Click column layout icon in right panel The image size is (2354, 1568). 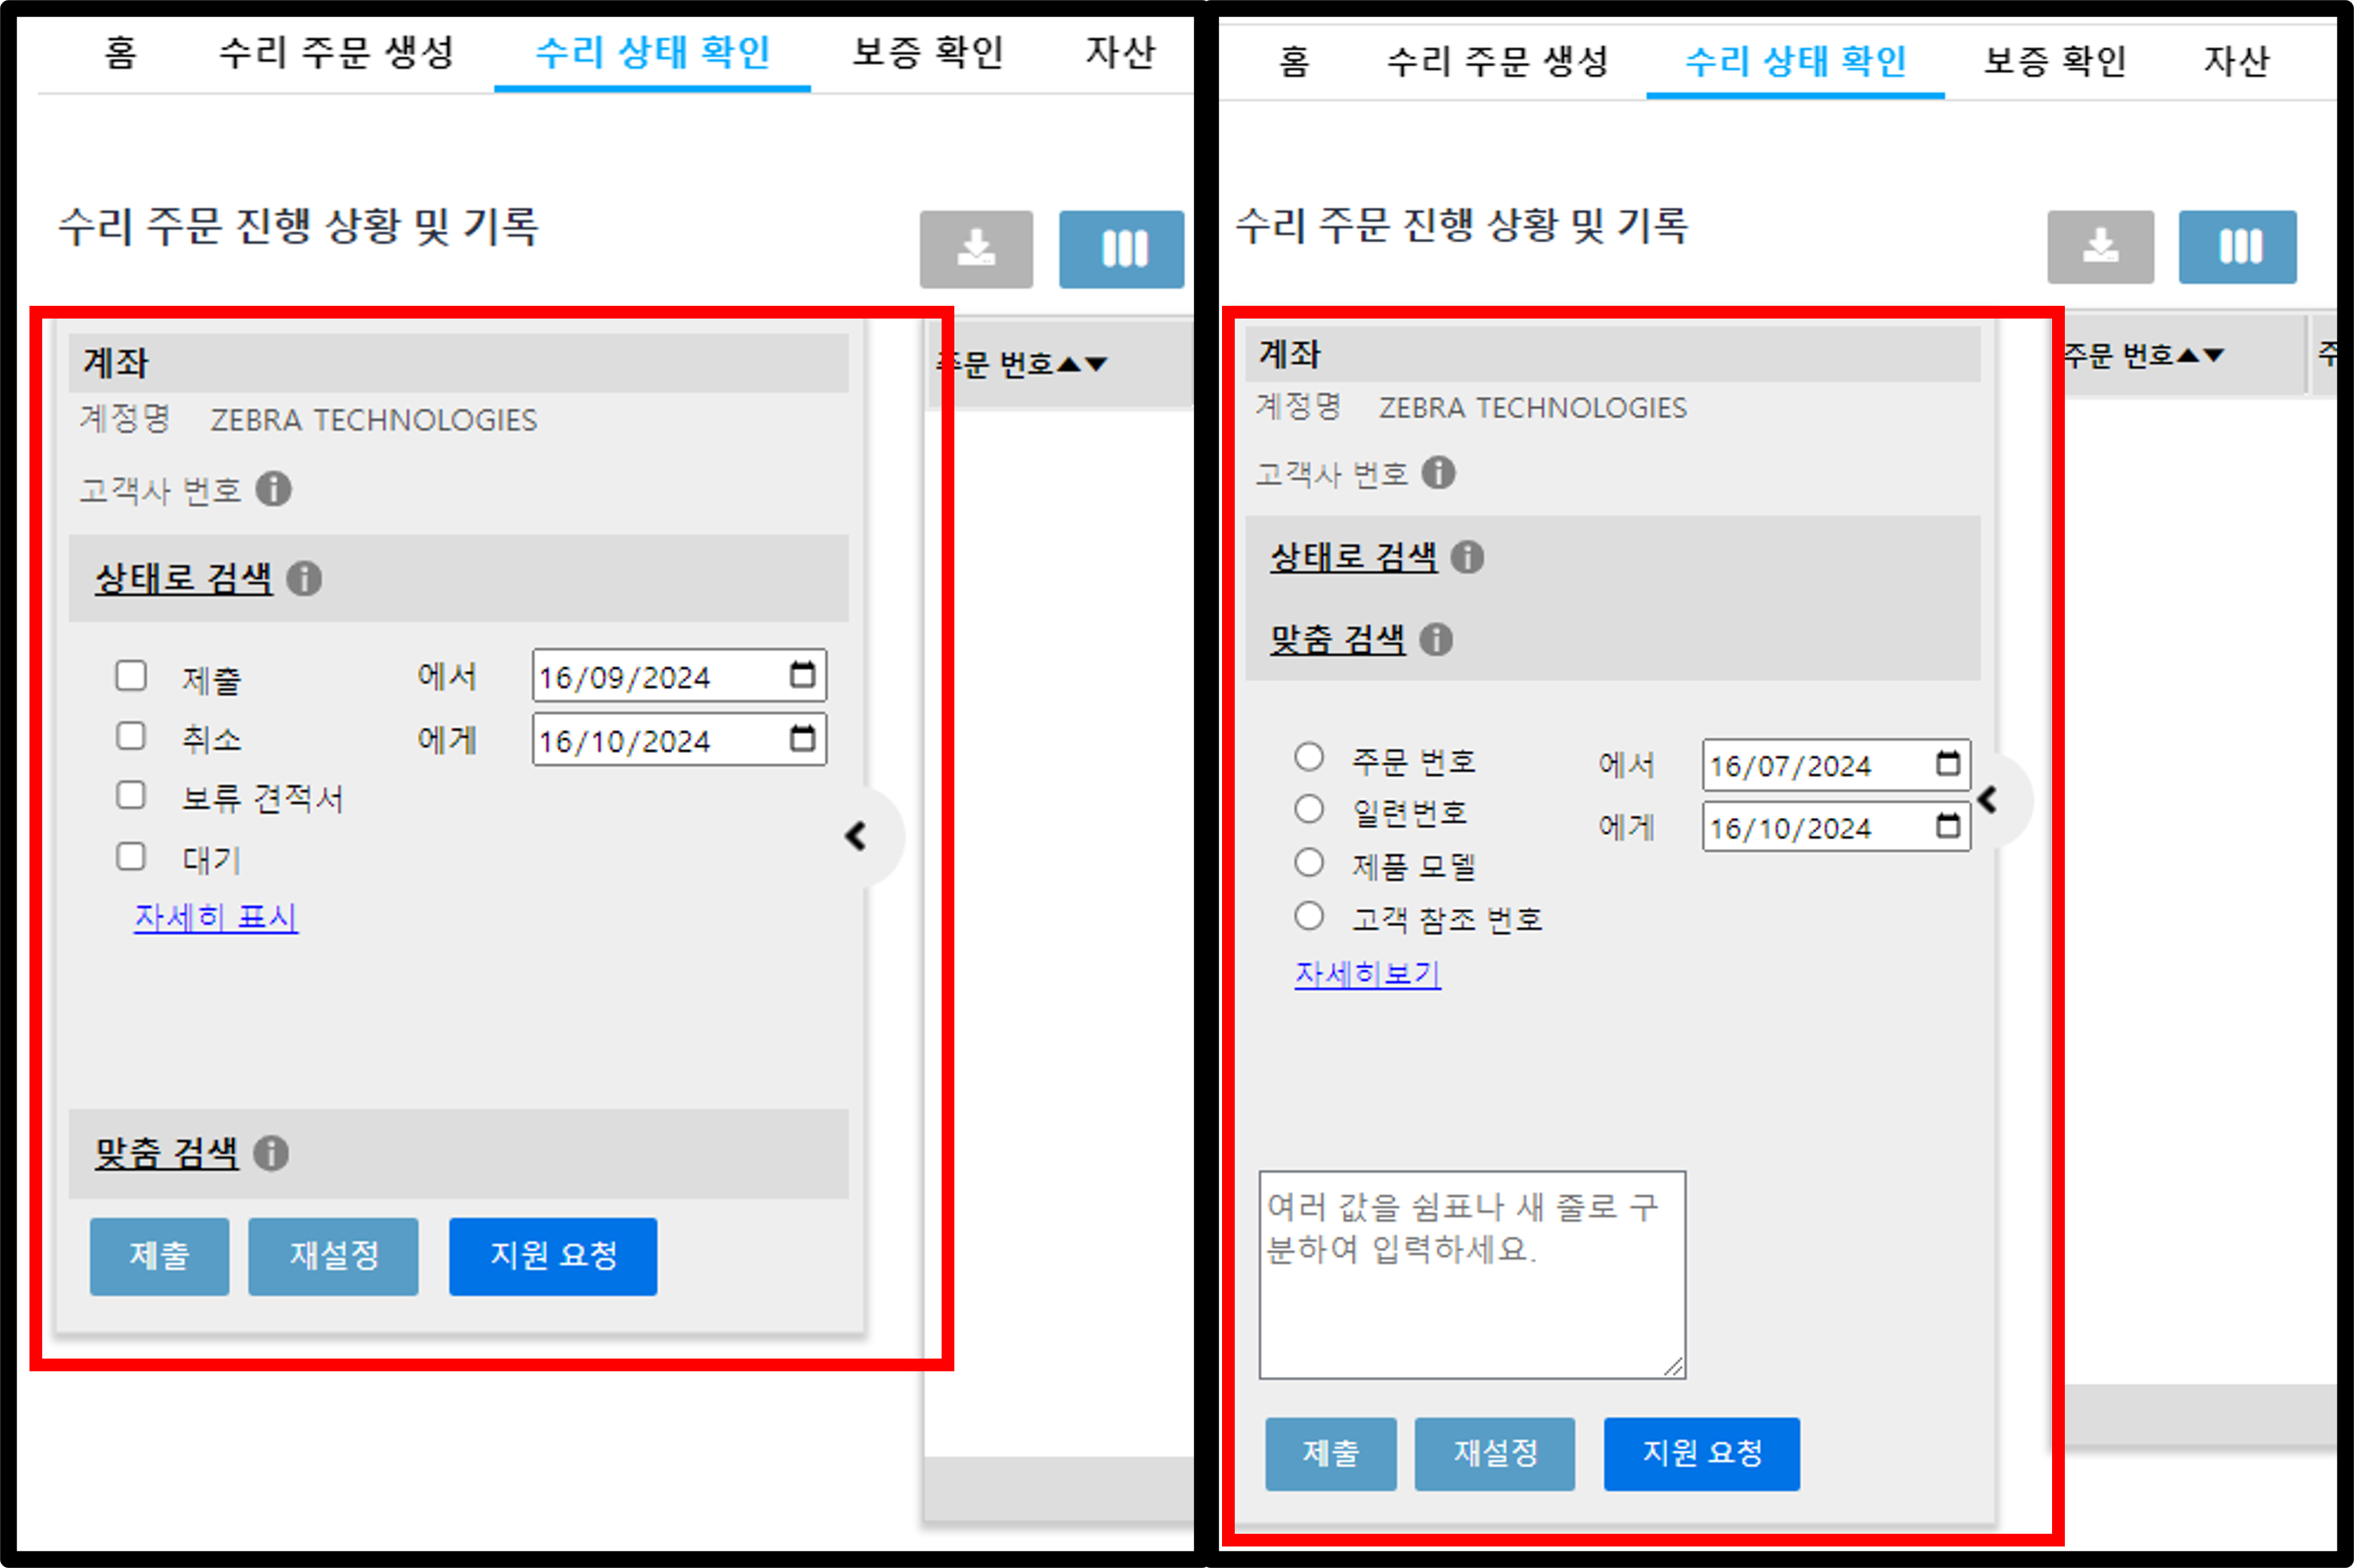(2238, 247)
